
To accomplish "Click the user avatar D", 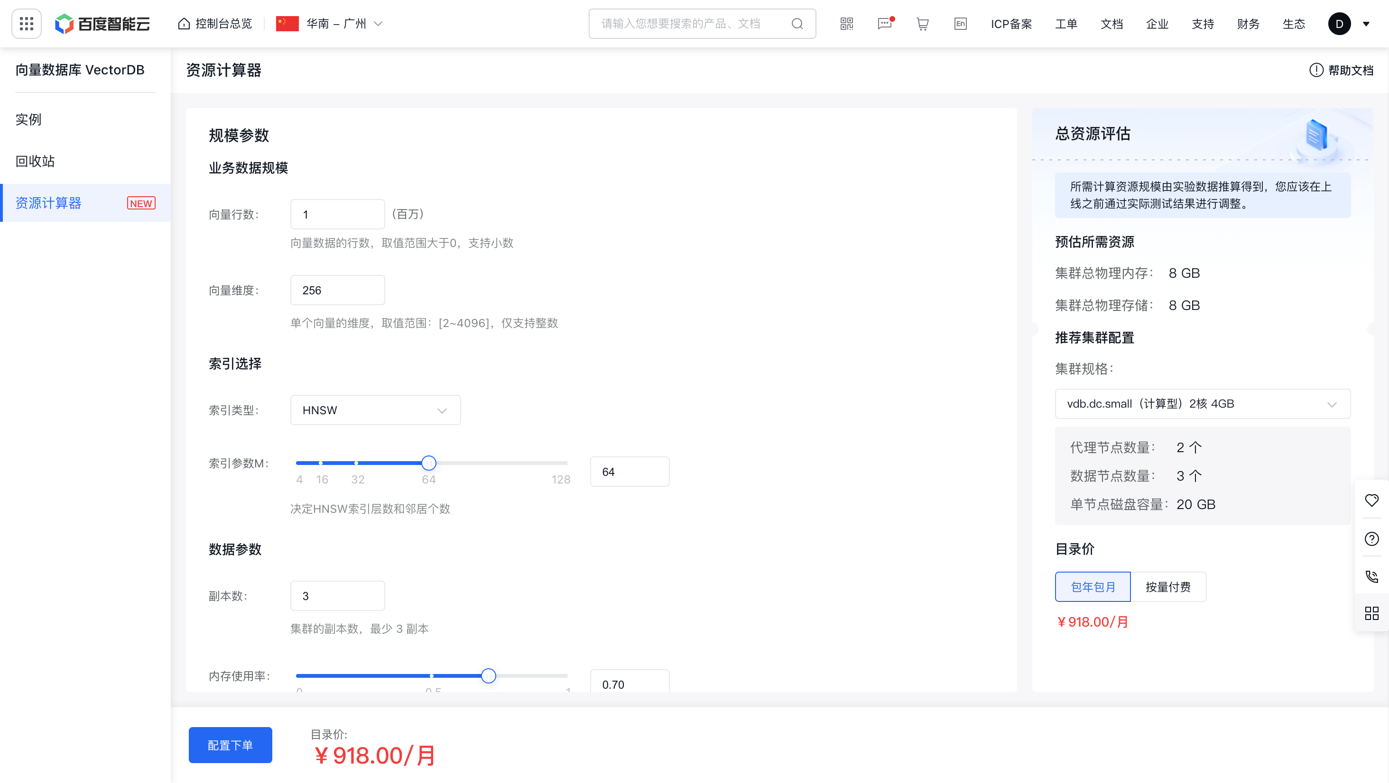I will tap(1339, 24).
